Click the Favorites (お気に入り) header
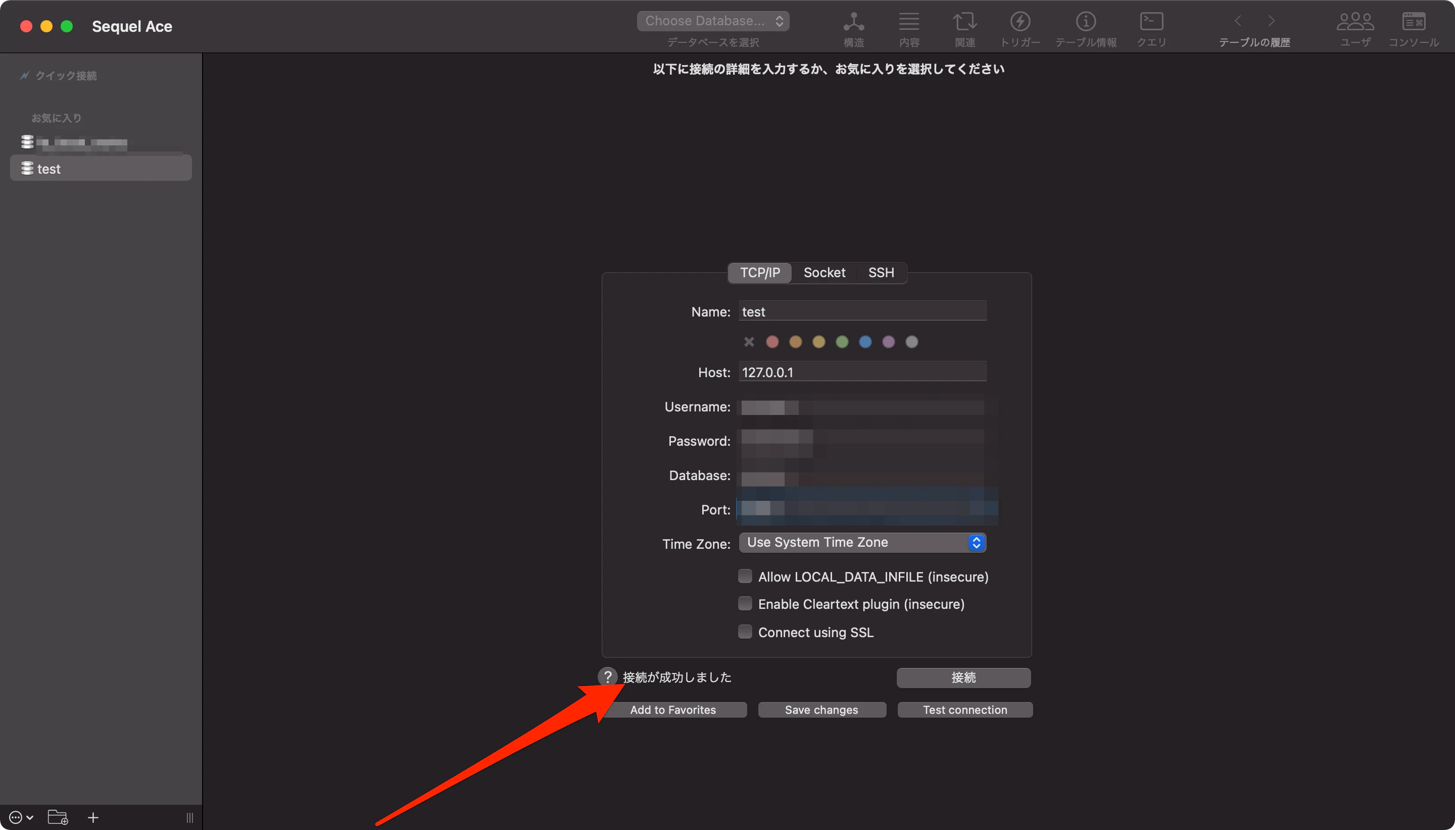This screenshot has width=1455, height=830. point(57,118)
